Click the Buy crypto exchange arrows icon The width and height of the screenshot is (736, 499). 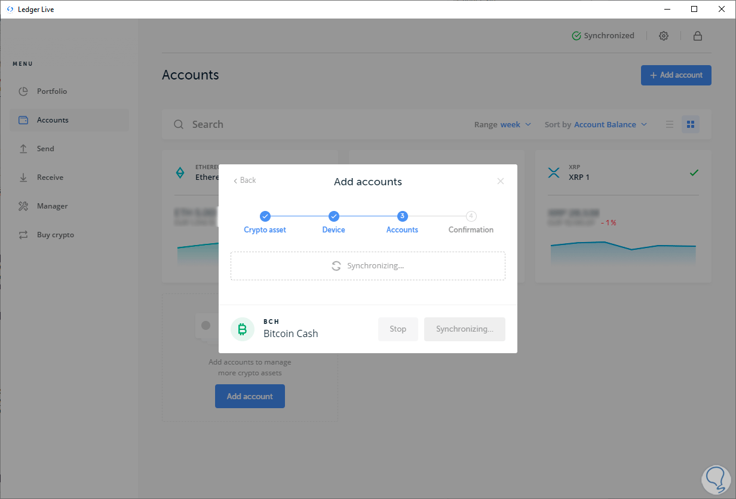[23, 235]
